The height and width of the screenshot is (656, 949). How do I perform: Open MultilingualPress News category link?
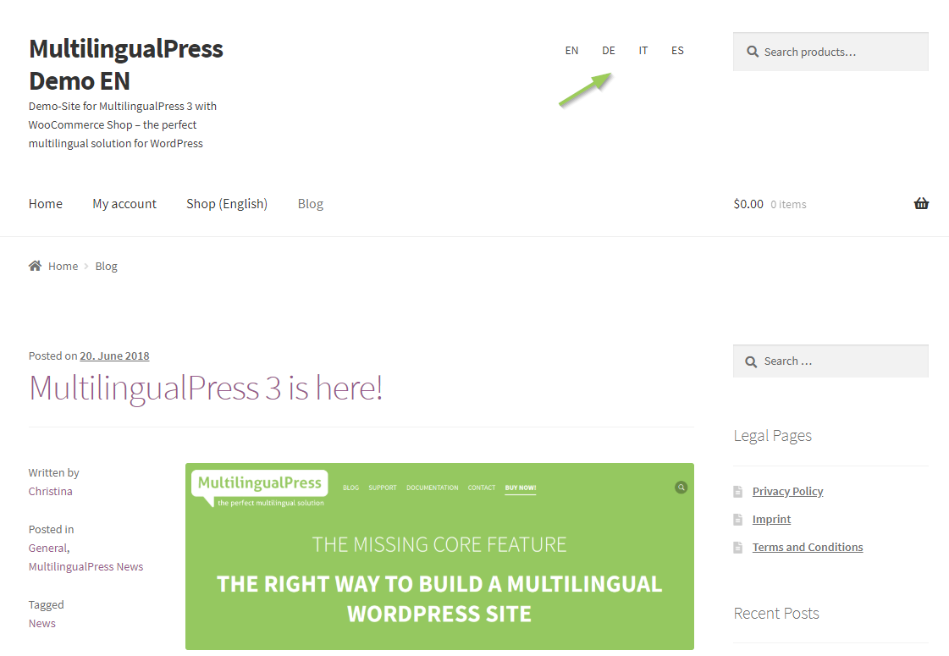click(86, 566)
